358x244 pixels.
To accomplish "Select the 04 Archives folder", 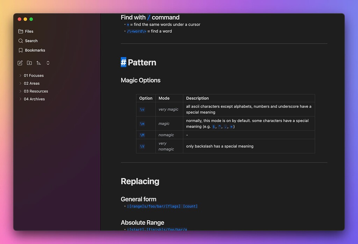I will 34,99.
